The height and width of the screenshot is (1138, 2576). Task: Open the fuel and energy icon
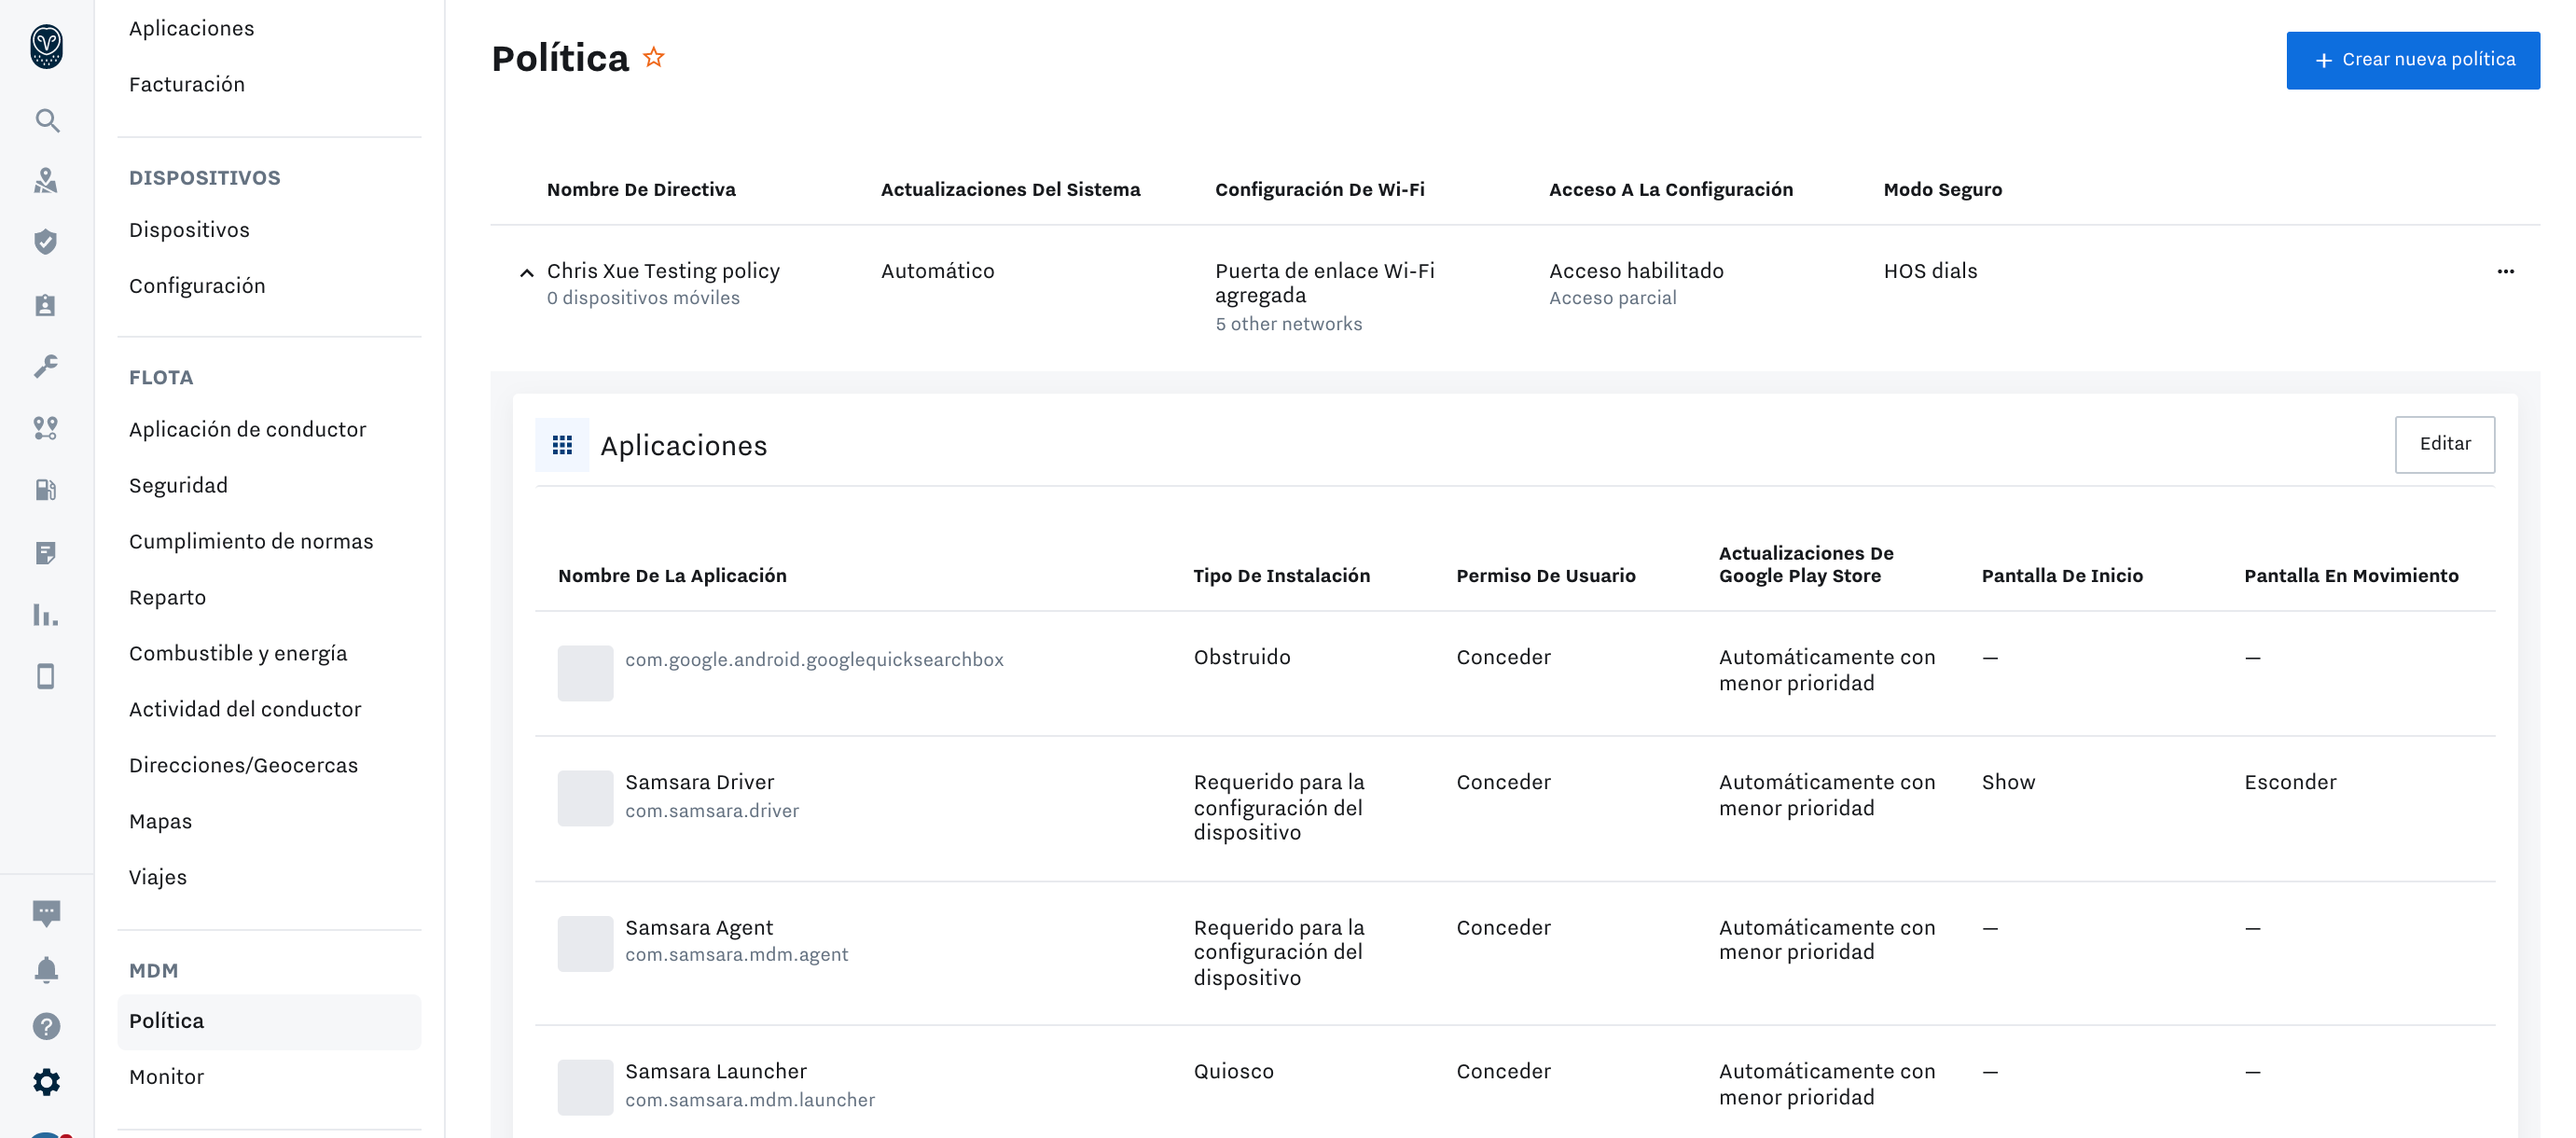(x=46, y=489)
